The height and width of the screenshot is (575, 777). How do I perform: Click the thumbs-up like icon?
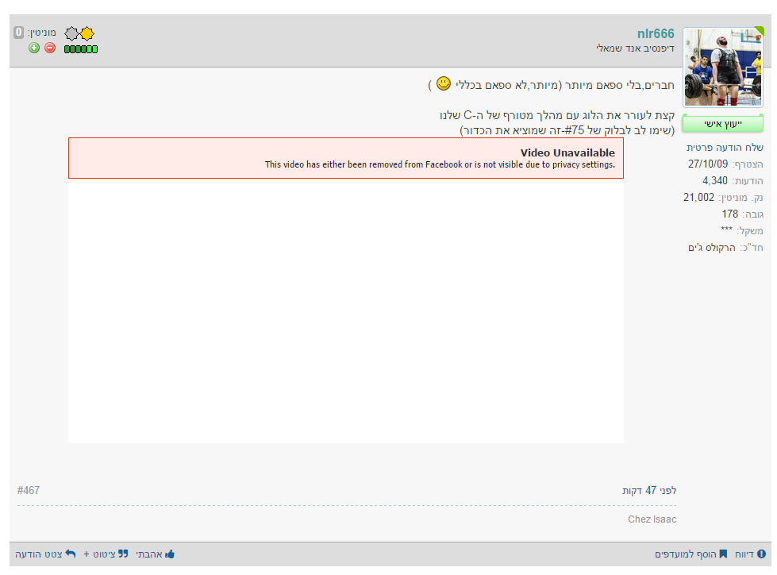(170, 554)
